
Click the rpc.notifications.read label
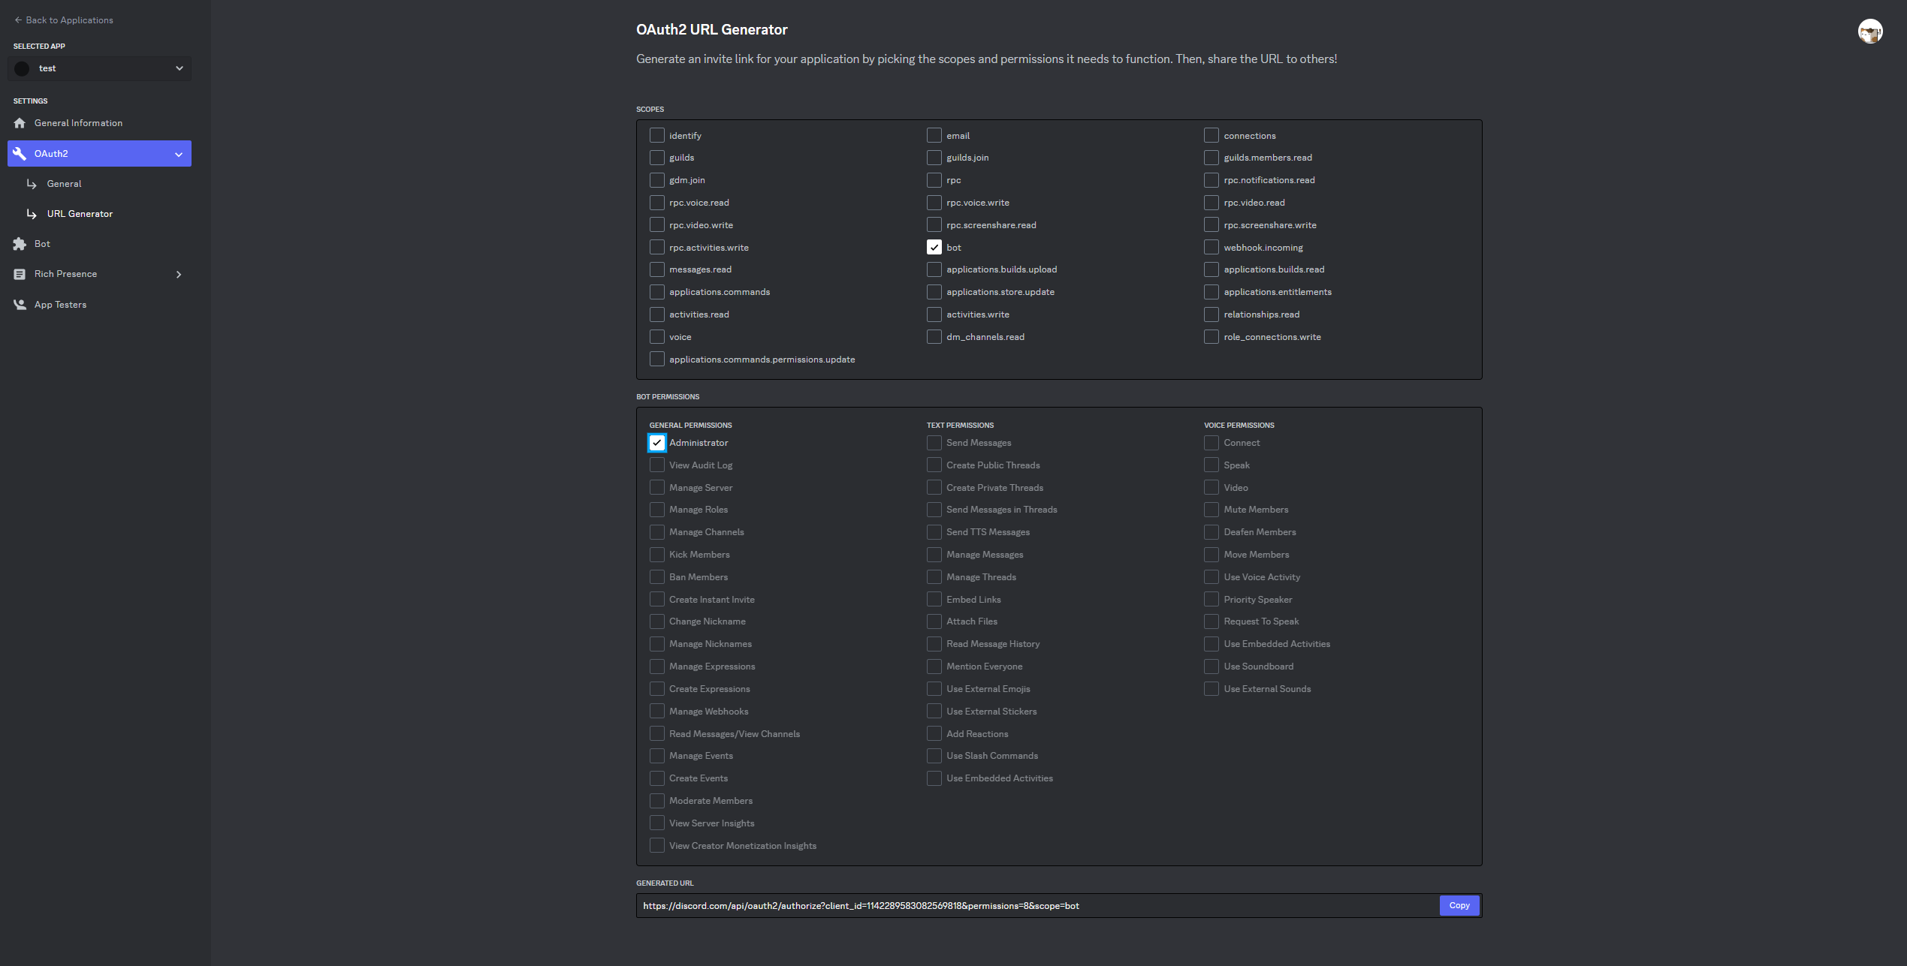pos(1269,180)
